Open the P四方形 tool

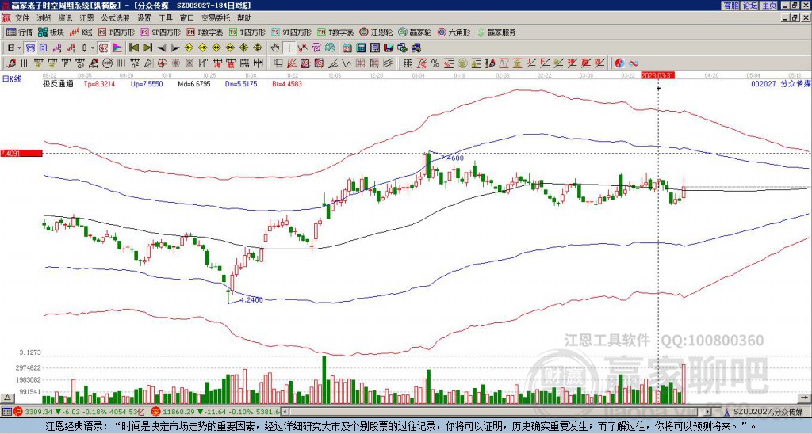coord(117,32)
